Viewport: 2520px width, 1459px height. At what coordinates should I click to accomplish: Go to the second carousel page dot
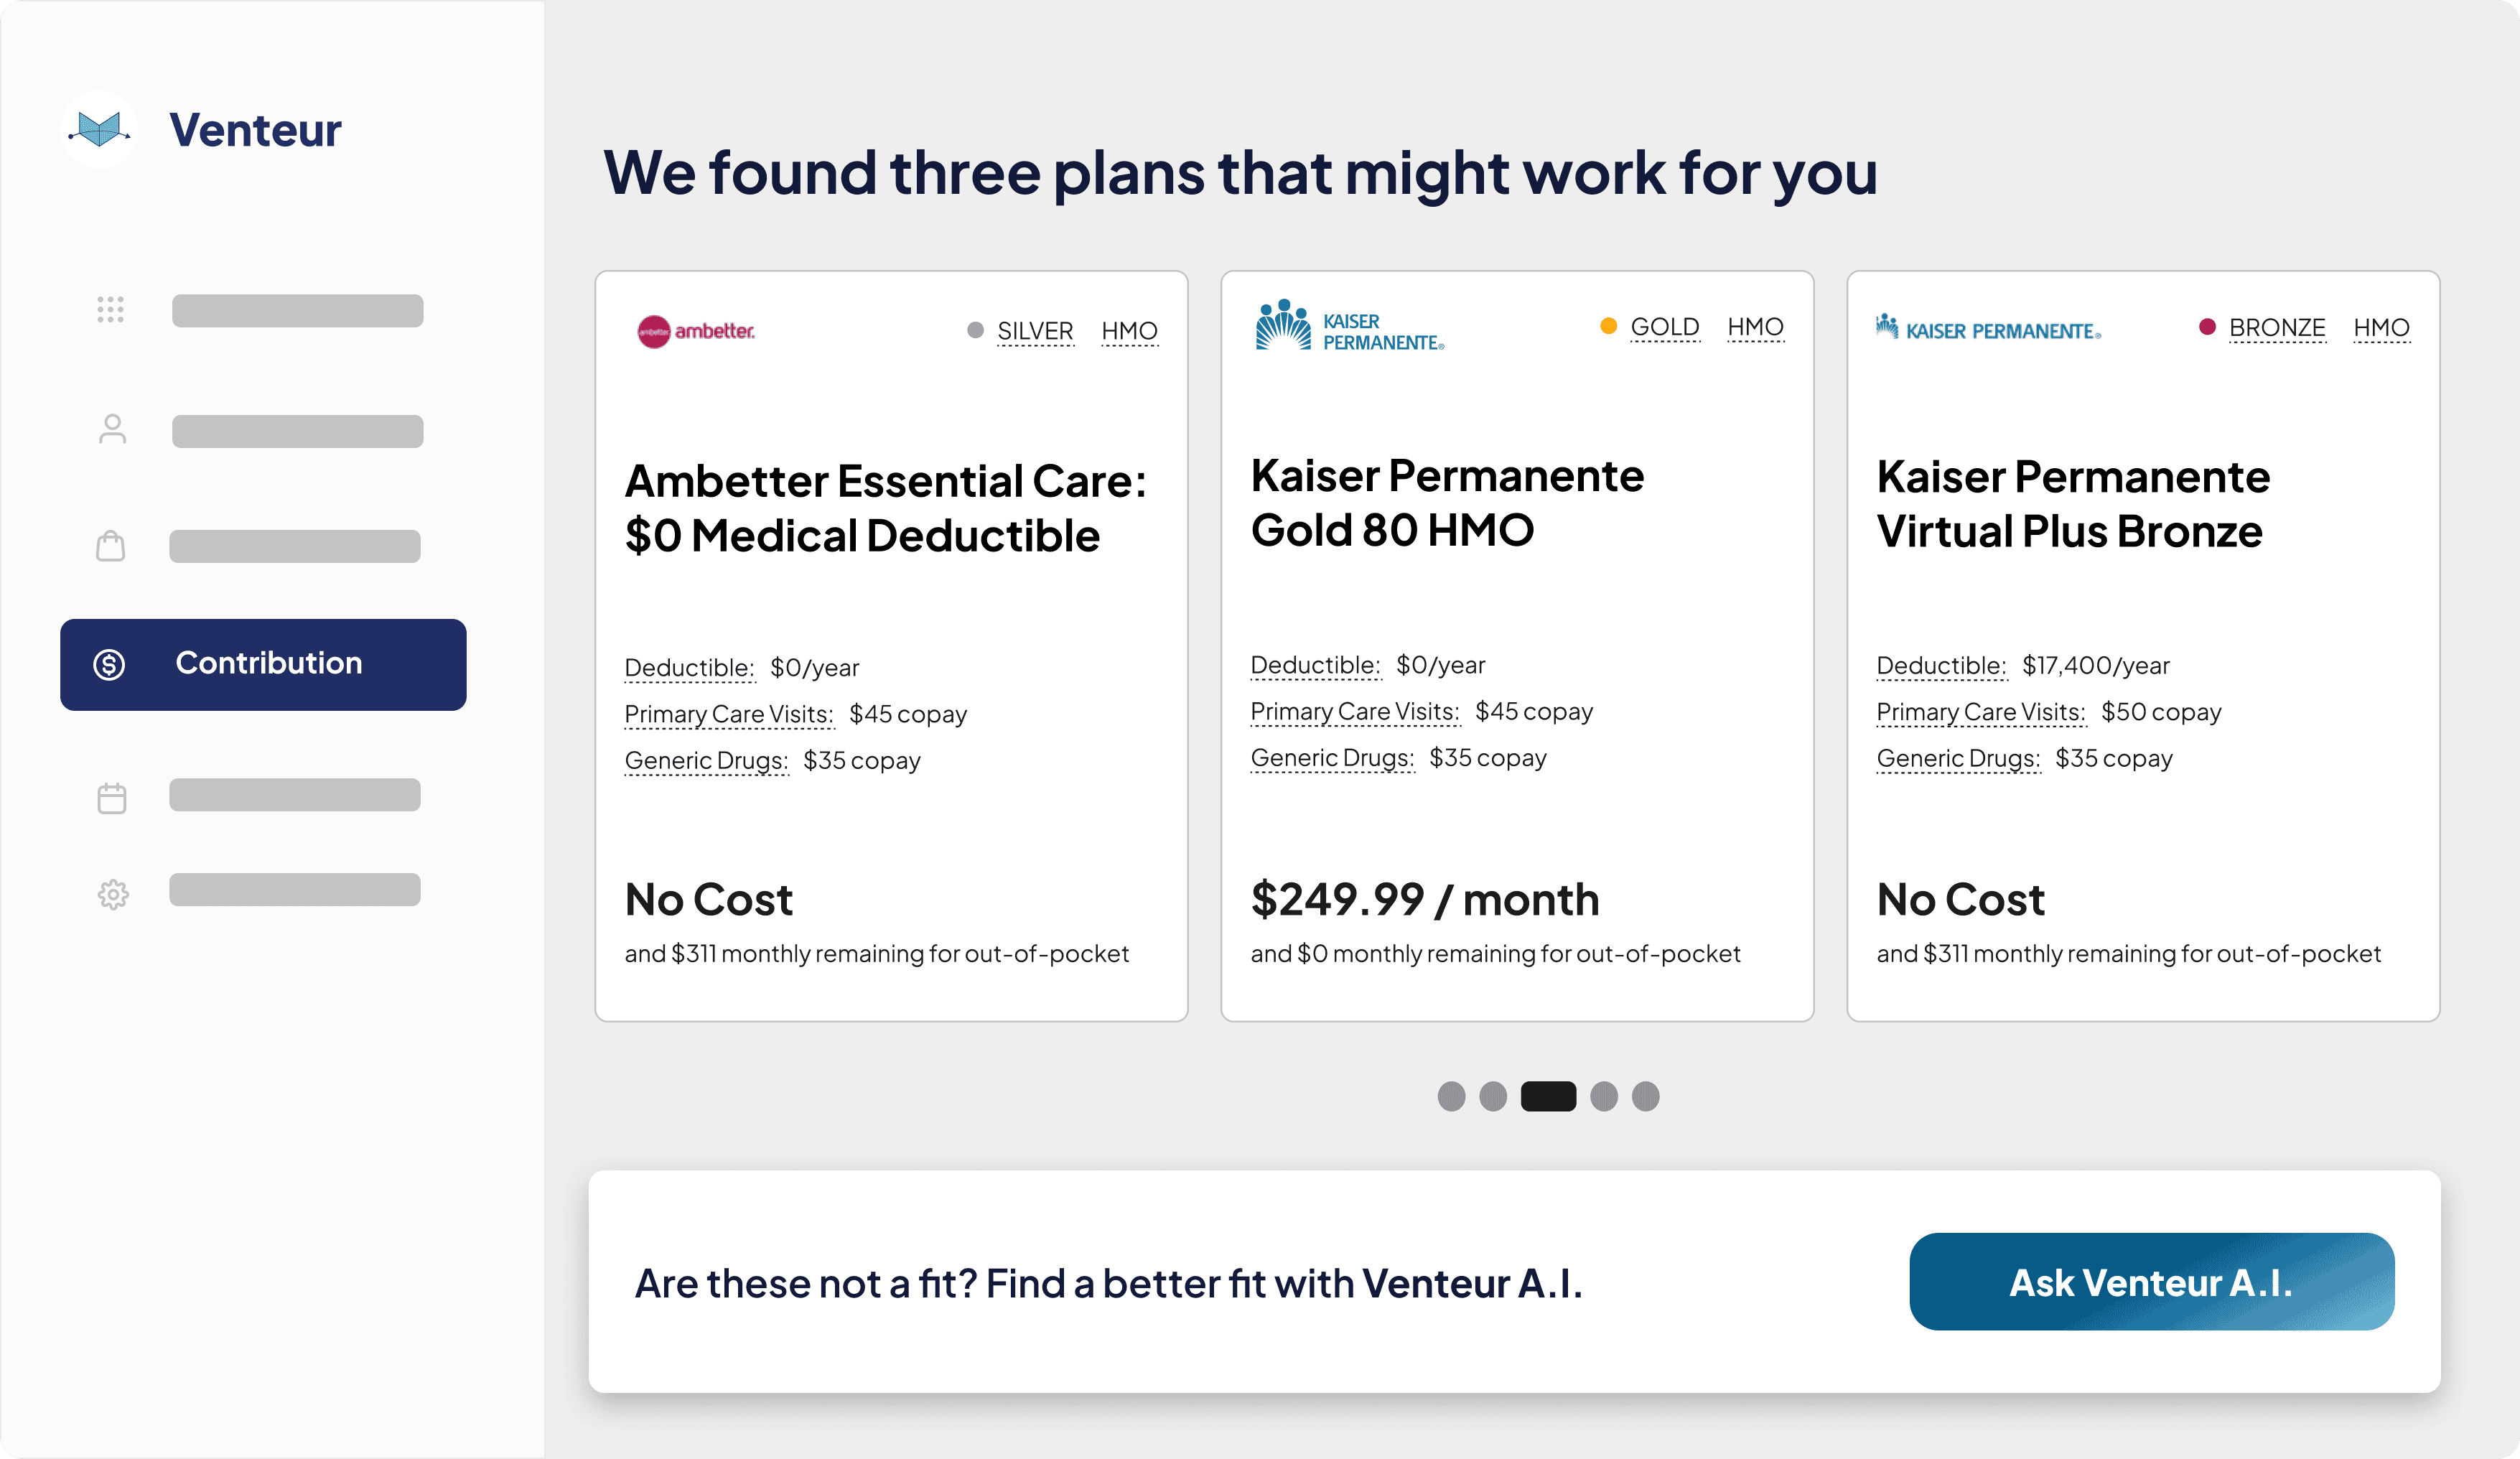(1493, 1097)
